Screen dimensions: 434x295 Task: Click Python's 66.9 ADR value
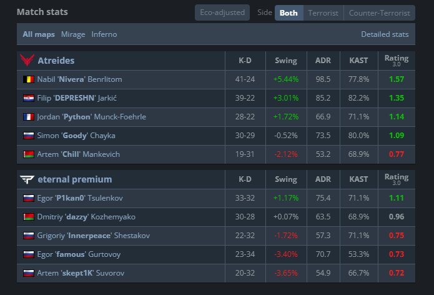[x=323, y=117]
